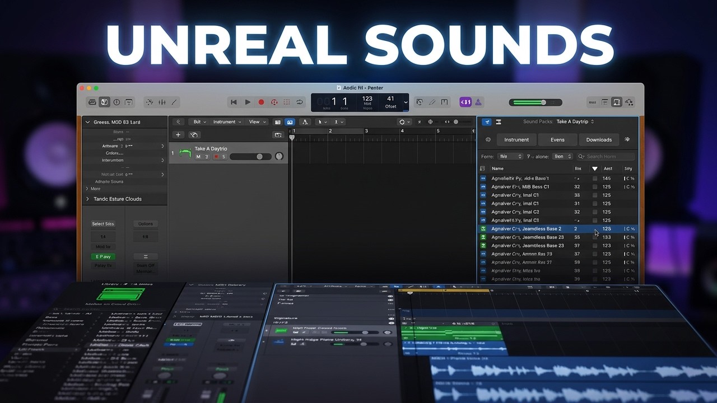
Task: Open the Instrument menu in tracks area
Action: click(226, 122)
